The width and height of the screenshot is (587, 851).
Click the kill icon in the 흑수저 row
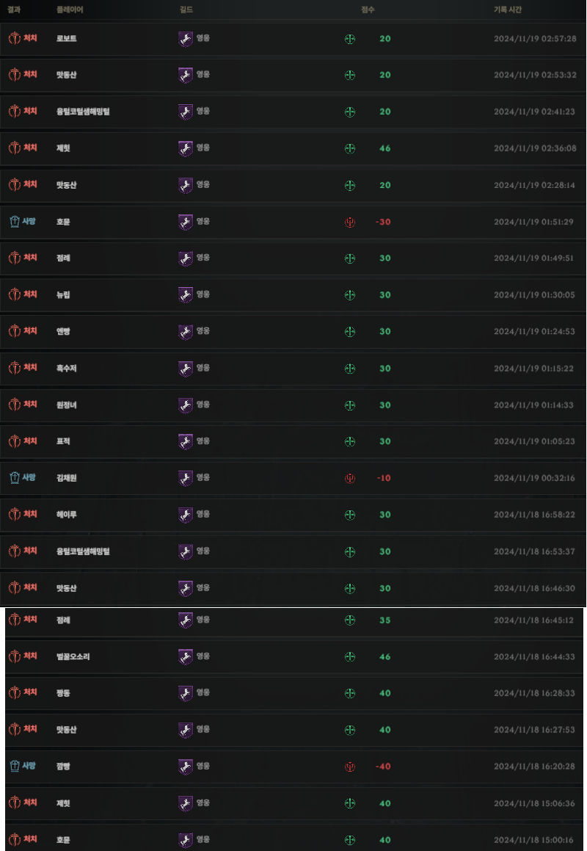(15, 368)
